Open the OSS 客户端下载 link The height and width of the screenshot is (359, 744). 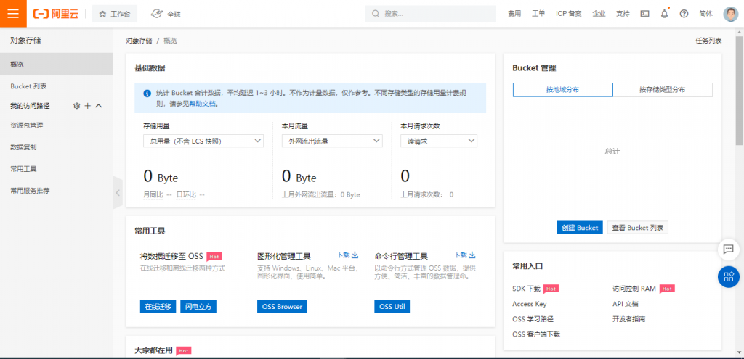pyautogui.click(x=536, y=334)
